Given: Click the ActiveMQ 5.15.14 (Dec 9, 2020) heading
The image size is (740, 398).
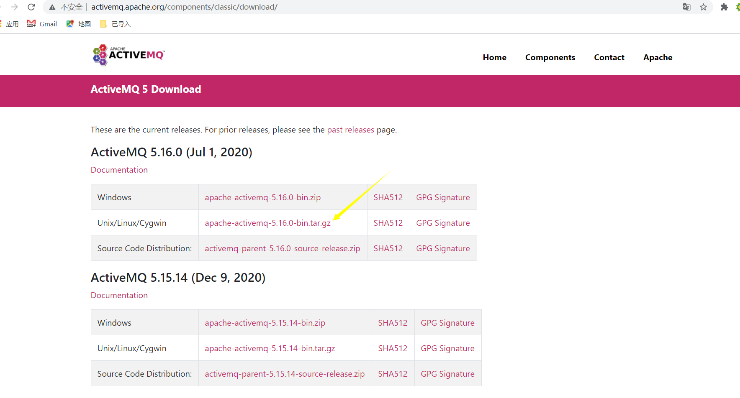Looking at the screenshot, I should tap(178, 278).
